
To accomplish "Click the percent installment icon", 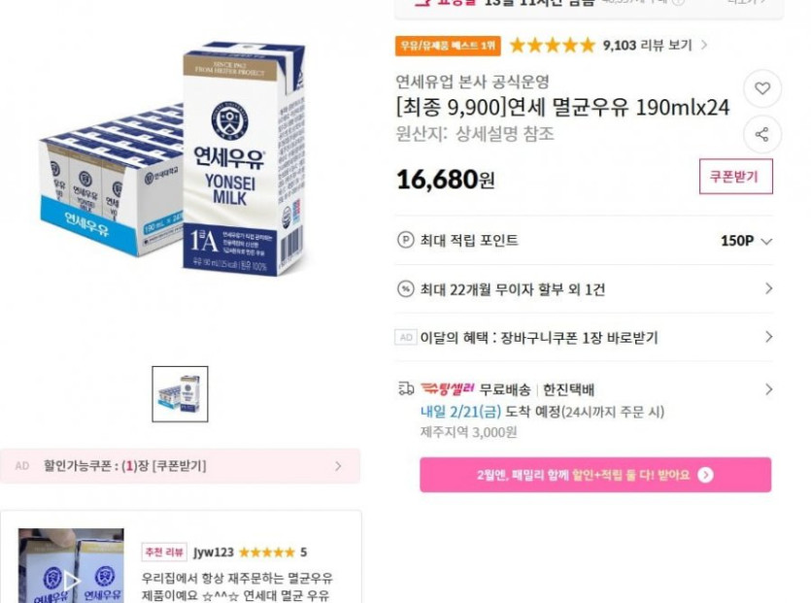I will pos(406,289).
